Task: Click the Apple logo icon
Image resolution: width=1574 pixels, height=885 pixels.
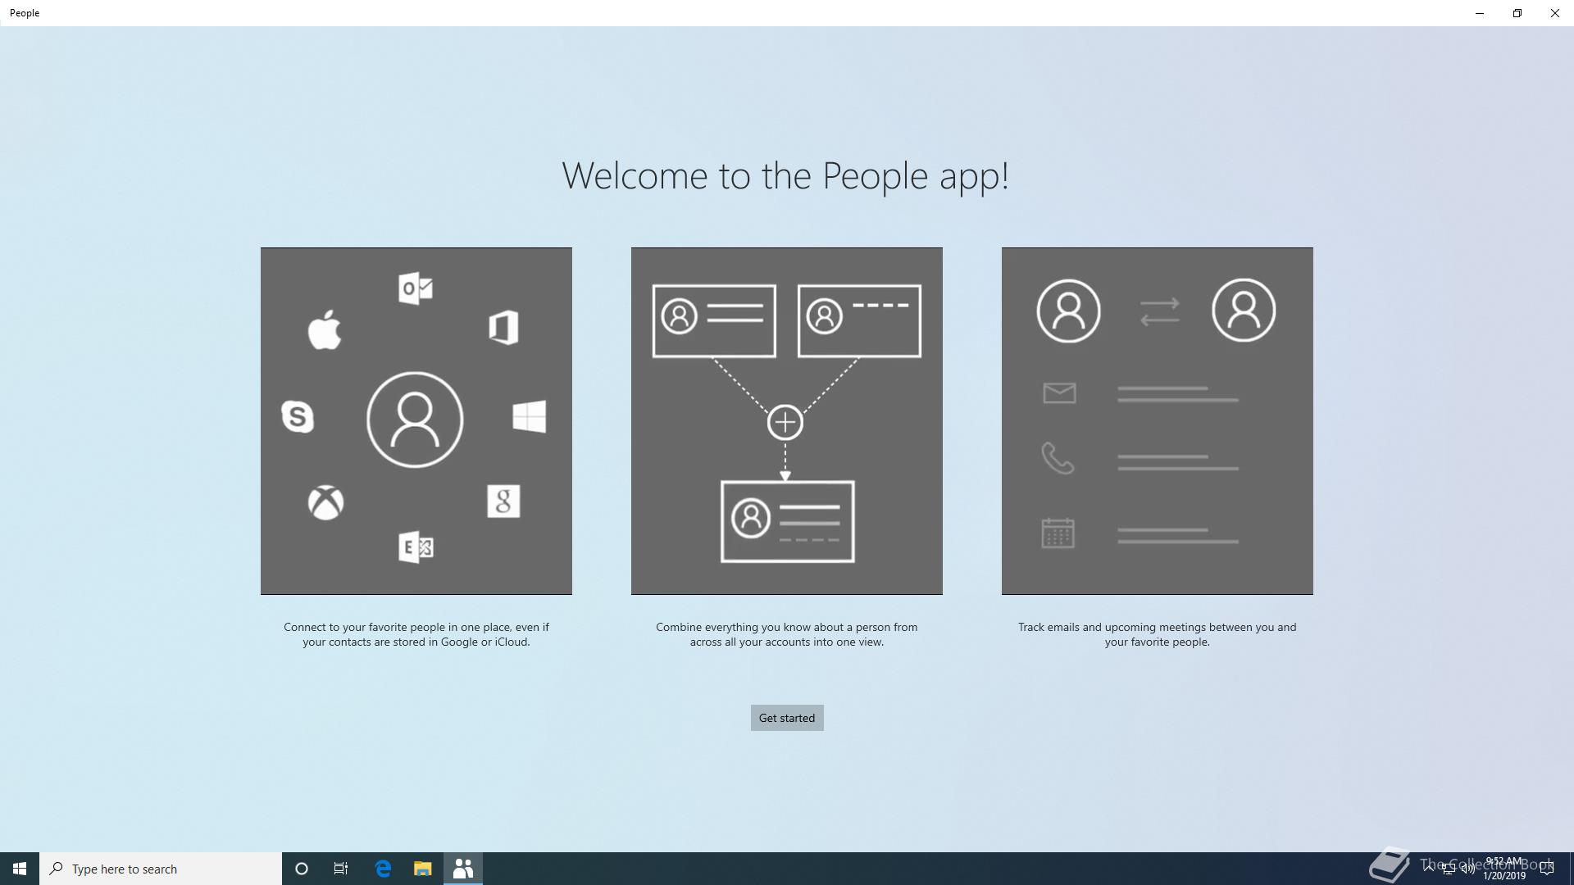Action: [x=325, y=330]
